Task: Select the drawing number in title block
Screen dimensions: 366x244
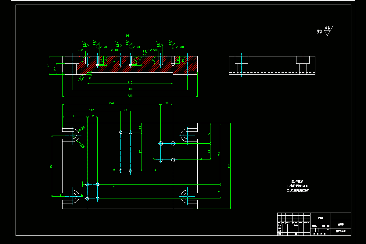Action: coord(341,232)
